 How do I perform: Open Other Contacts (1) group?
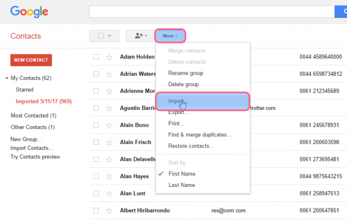[x=32, y=127]
